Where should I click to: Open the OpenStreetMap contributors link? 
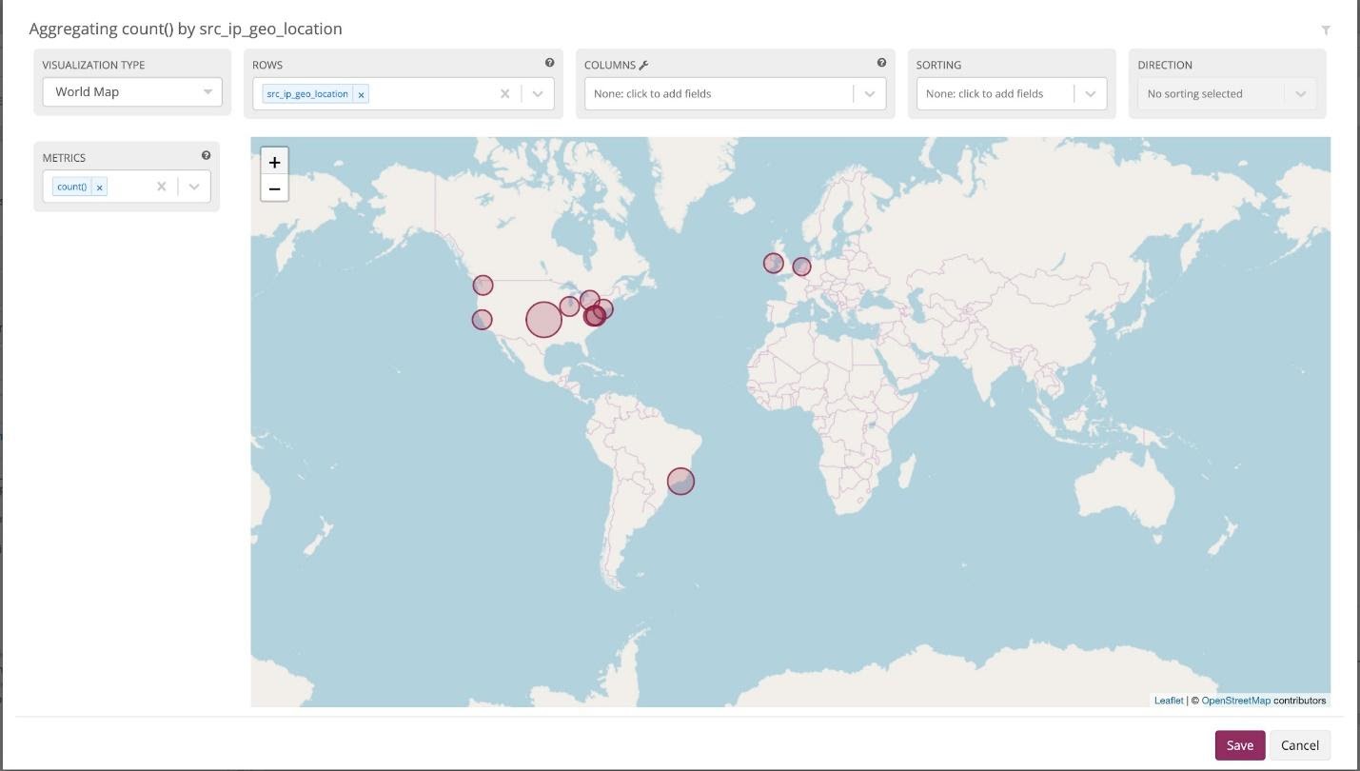coord(1235,700)
